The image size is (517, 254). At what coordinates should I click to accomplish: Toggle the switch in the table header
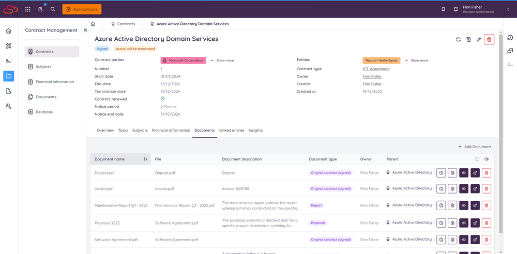[x=486, y=159]
